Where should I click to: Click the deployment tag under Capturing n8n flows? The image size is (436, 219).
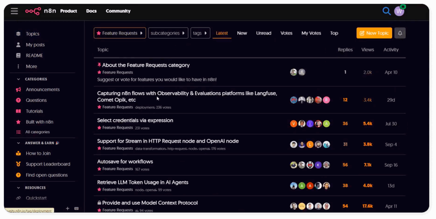[x=145, y=107]
